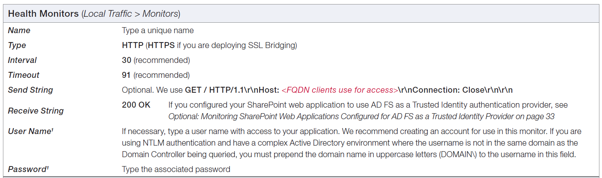Click the Send String row label
This screenshot has width=602, height=178.
[31, 90]
